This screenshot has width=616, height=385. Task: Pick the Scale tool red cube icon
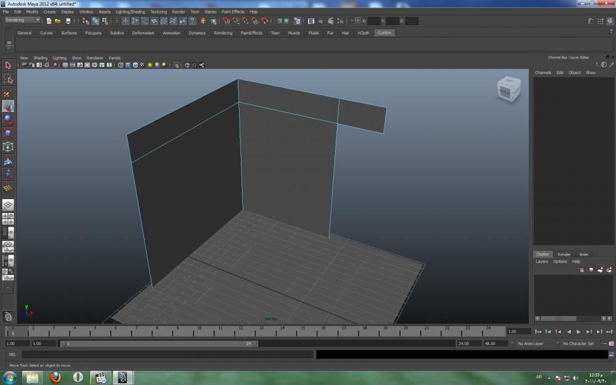[8, 133]
